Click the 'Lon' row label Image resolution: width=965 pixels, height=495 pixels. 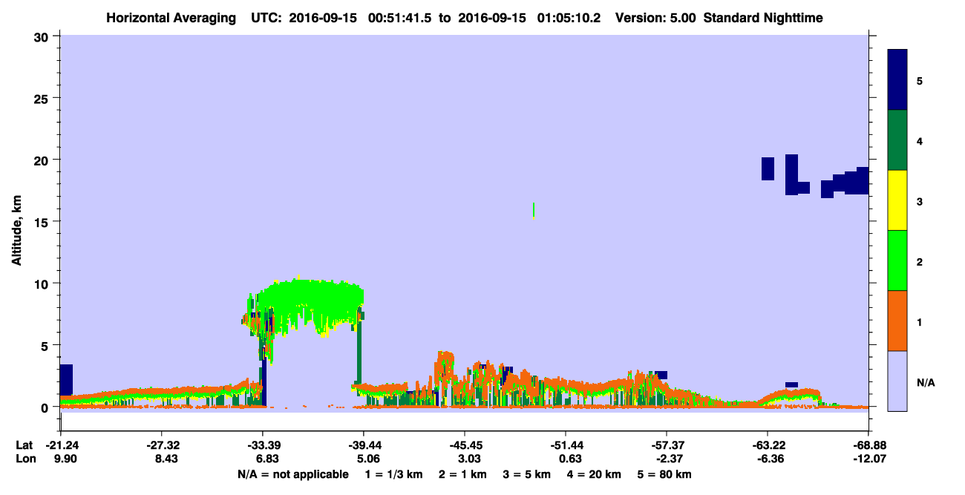(x=24, y=458)
